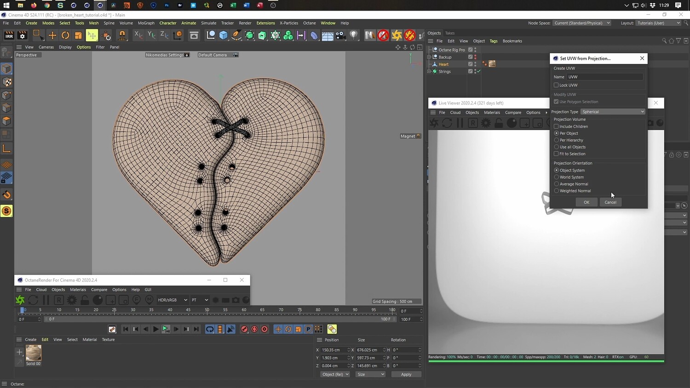Select the Rotate tool in top toolbar
The image size is (690, 388).
(65, 35)
